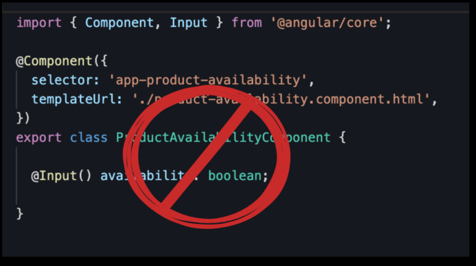Click the 'Input' import identifier
This screenshot has height=266, width=476.
188,23
